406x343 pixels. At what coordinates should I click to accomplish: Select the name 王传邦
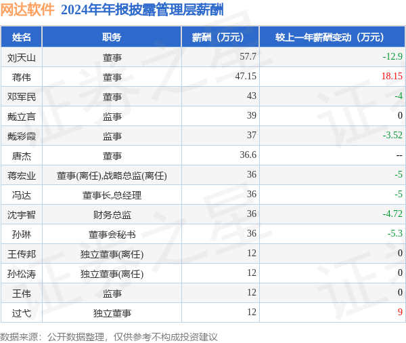(21, 254)
